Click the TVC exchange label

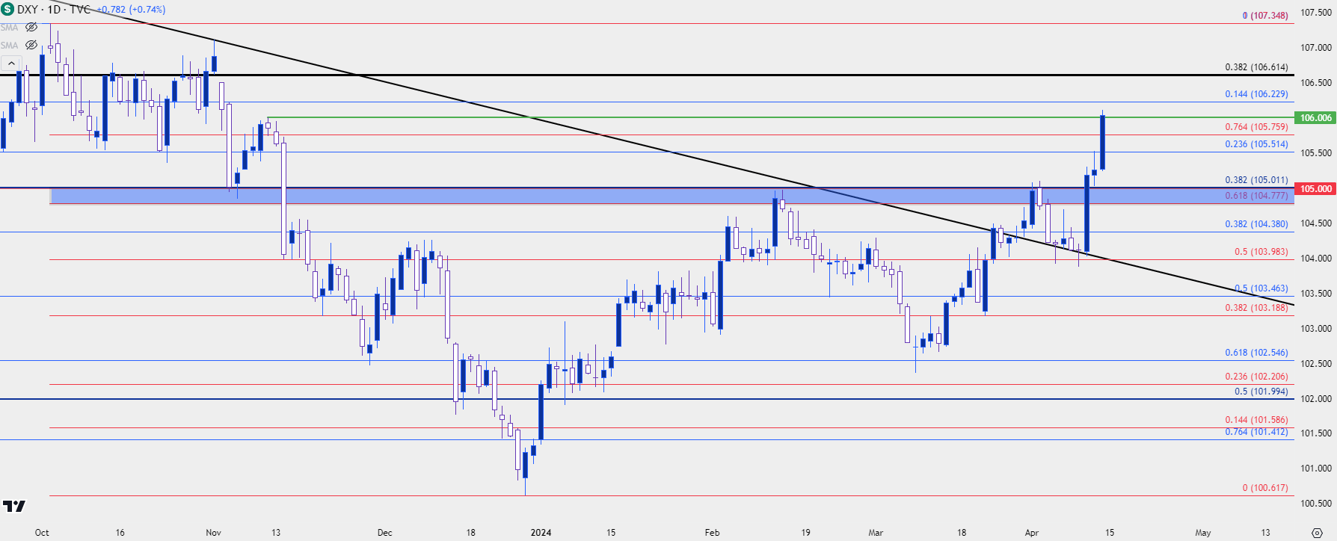[80, 10]
